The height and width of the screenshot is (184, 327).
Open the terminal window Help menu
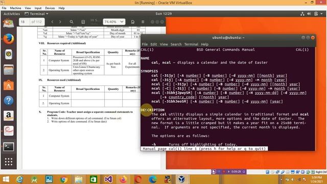tap(204, 44)
